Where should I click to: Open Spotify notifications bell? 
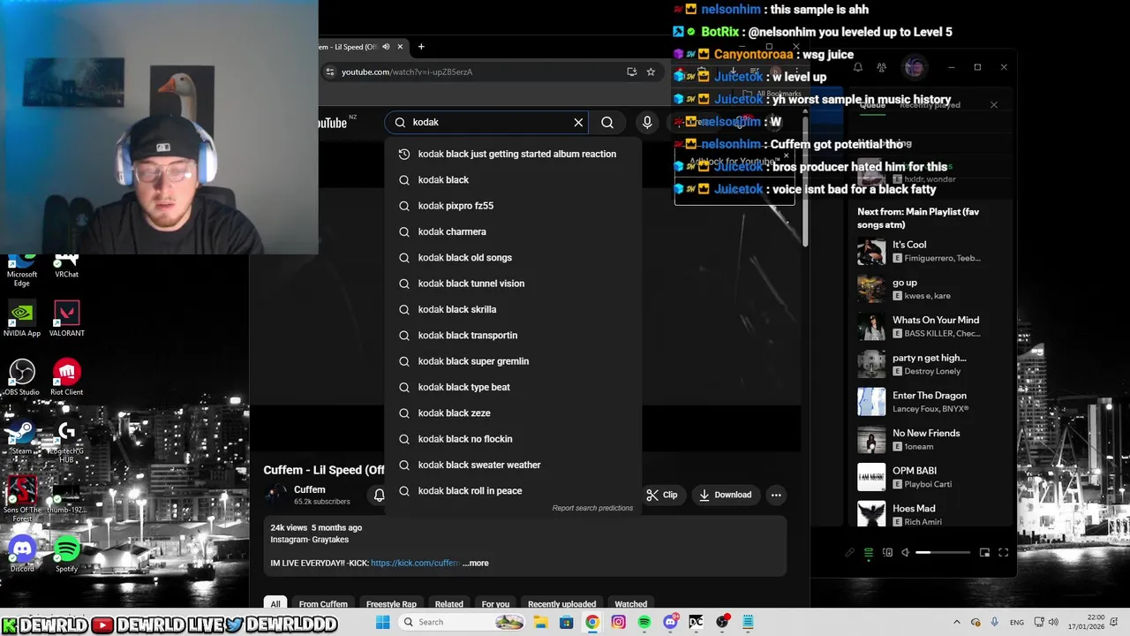point(857,67)
